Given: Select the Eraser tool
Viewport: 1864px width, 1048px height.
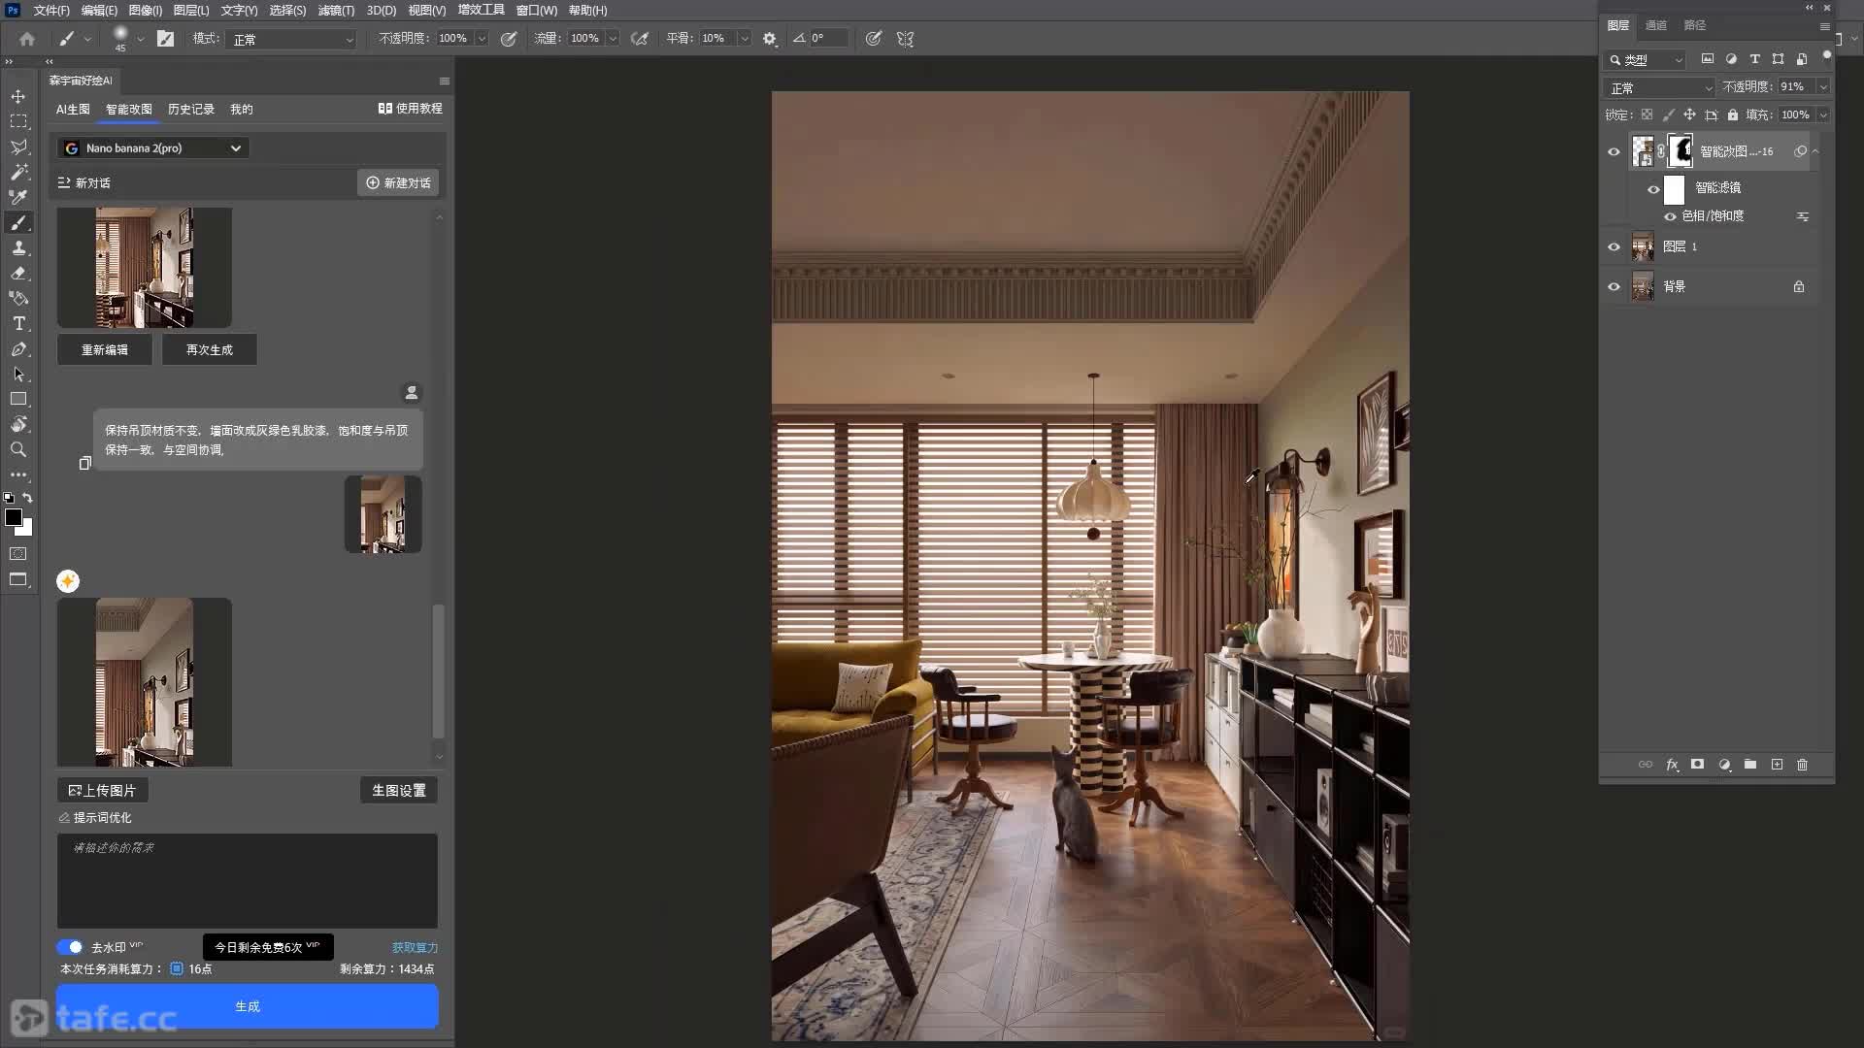Looking at the screenshot, I should tap(18, 273).
